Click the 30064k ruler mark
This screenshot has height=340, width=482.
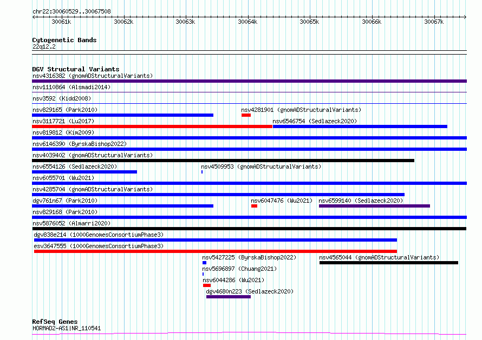[247, 22]
